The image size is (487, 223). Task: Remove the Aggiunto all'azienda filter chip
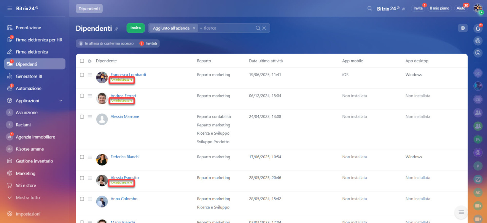194,28
